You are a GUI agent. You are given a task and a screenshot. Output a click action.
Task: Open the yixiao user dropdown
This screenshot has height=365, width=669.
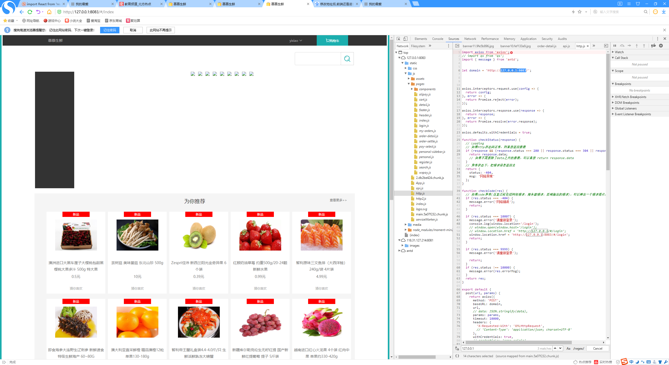point(296,40)
